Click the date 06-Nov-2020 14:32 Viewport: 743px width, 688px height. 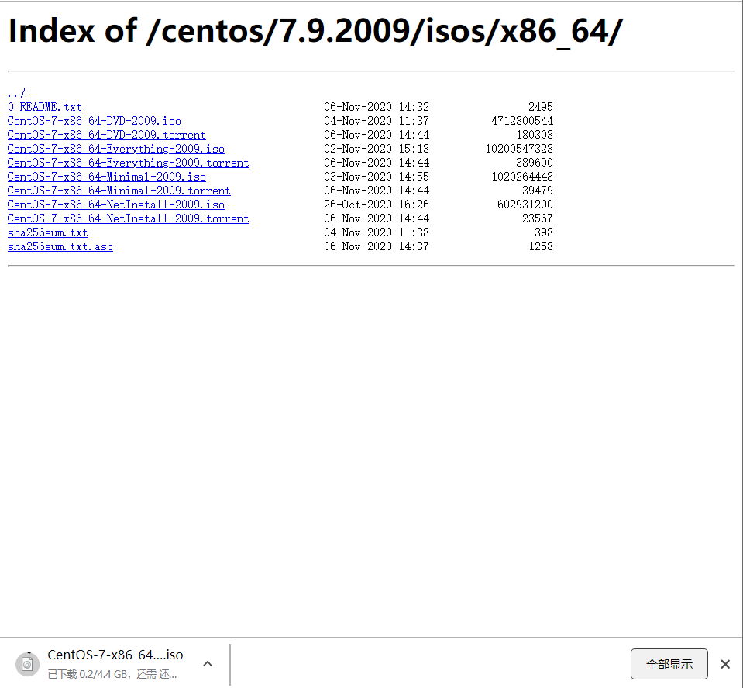pos(377,107)
